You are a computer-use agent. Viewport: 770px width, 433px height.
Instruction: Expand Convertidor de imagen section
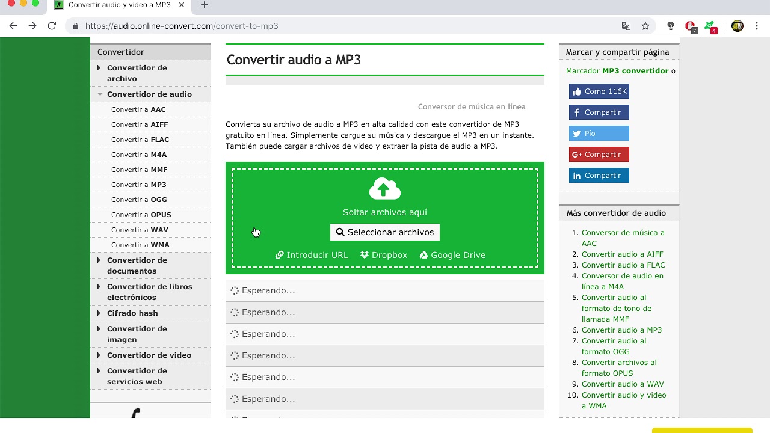point(150,334)
